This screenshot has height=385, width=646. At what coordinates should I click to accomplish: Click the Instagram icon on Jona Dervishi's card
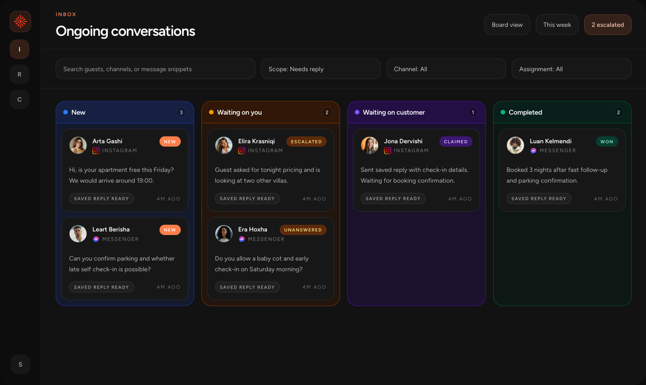tap(388, 151)
